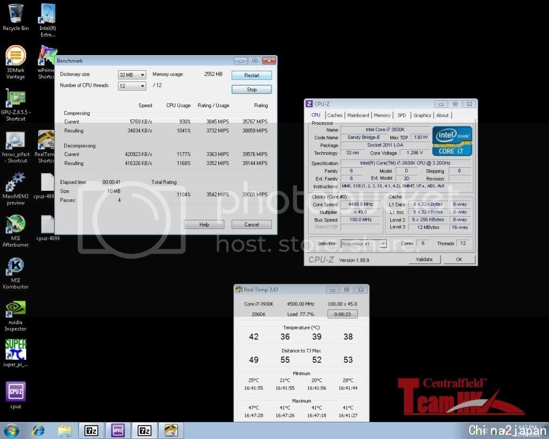Open Mainboard tab in CPU-Z
This screenshot has width=549, height=439.
pos(358,115)
